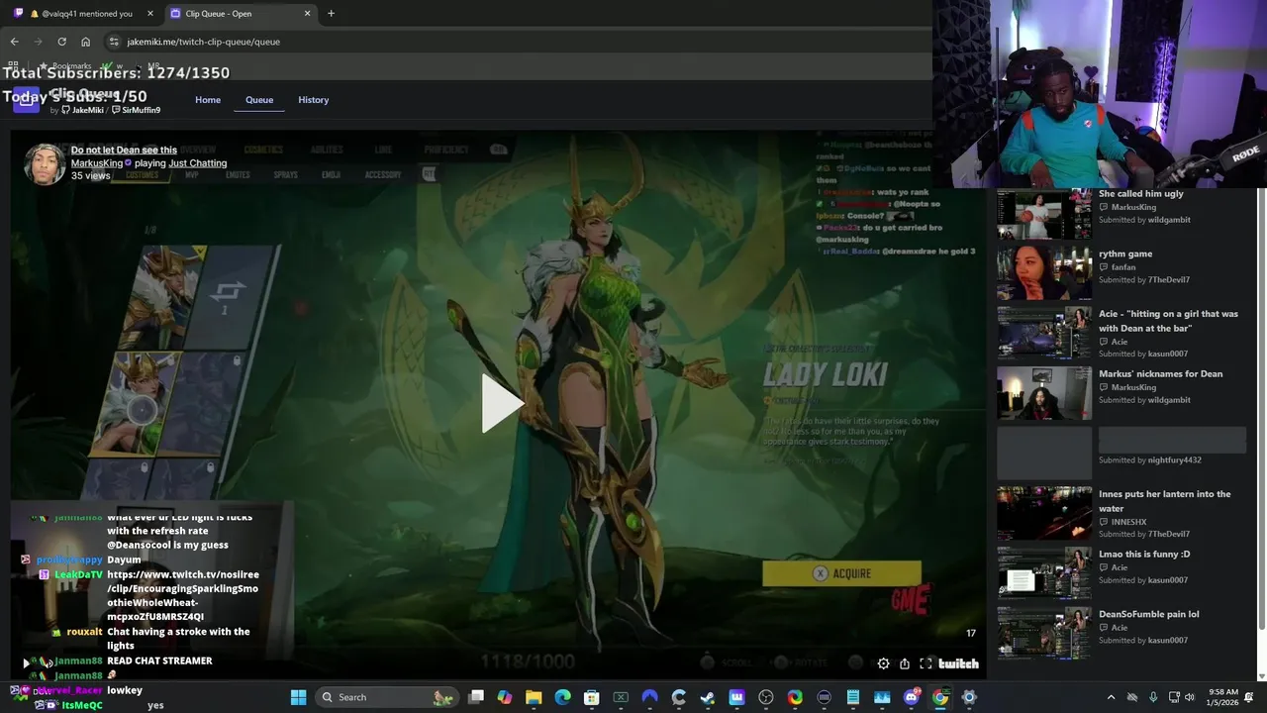Open the 'Innes puts her lantern' thumbnail
Screen dimensions: 1267x713
click(x=1044, y=513)
